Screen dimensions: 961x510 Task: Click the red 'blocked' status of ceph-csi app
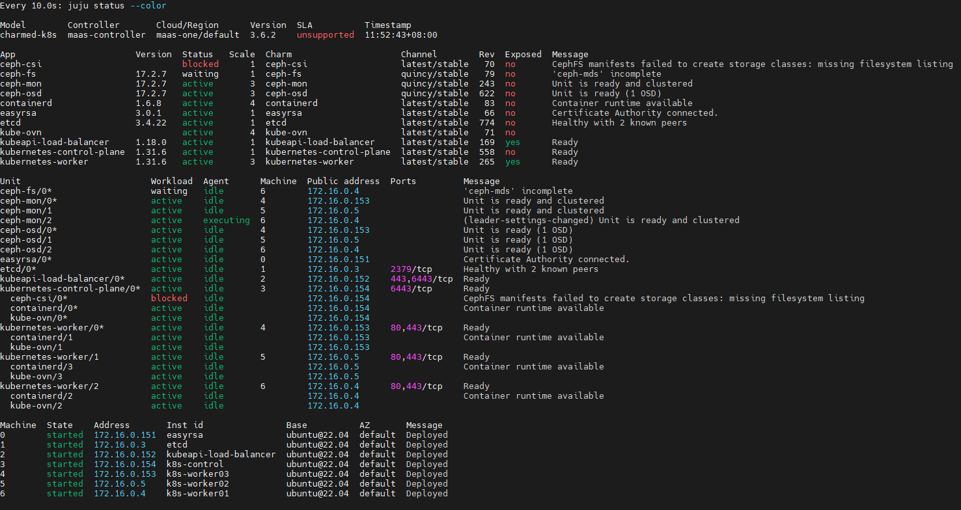pos(201,64)
